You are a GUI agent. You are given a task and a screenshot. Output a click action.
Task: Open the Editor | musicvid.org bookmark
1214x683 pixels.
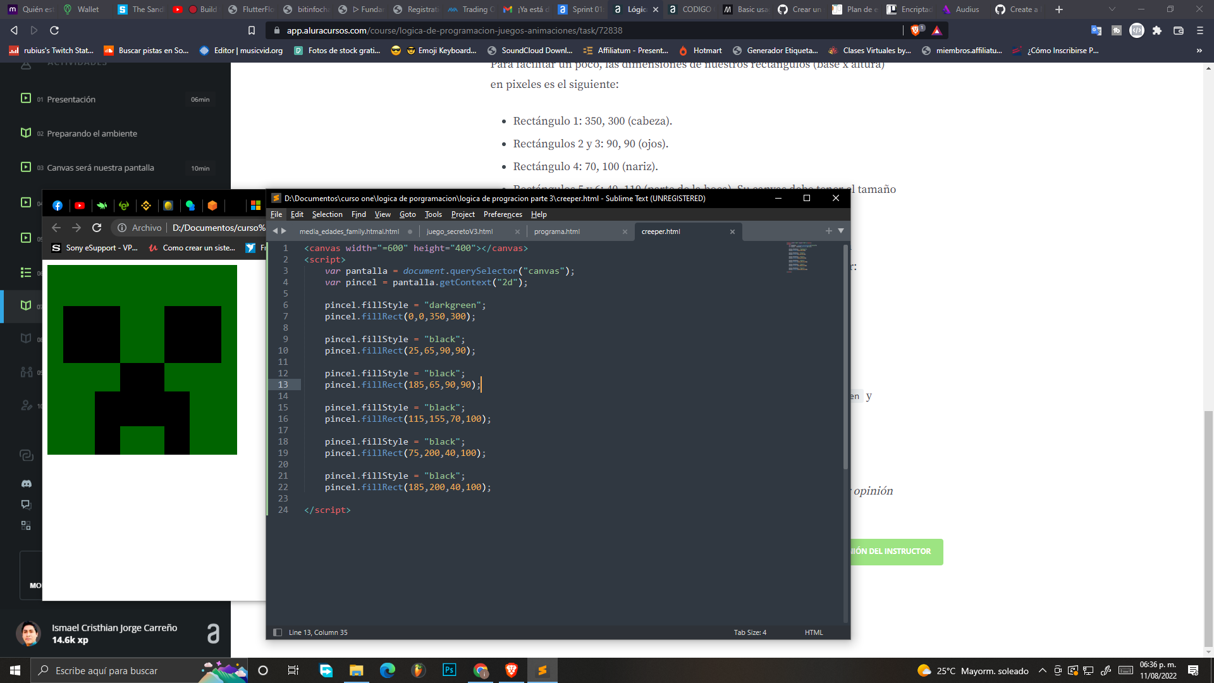tap(241, 51)
